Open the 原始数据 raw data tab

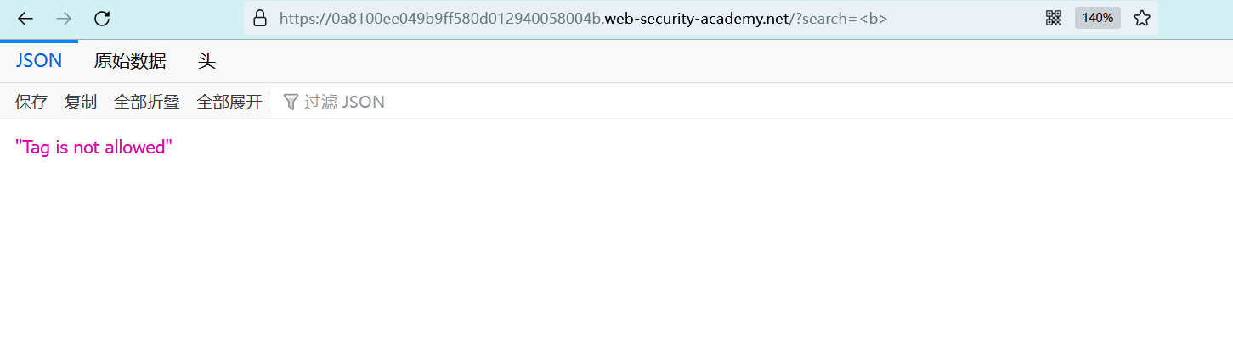pyautogui.click(x=130, y=61)
